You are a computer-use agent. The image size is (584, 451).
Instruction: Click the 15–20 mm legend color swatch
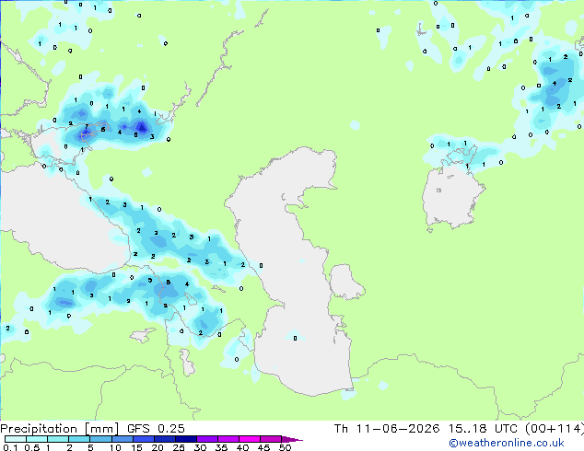[143, 439]
